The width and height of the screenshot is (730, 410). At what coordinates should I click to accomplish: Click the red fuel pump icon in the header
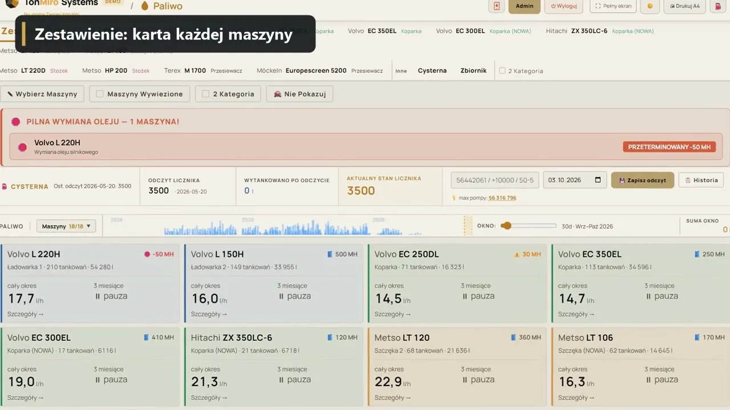(x=717, y=6)
